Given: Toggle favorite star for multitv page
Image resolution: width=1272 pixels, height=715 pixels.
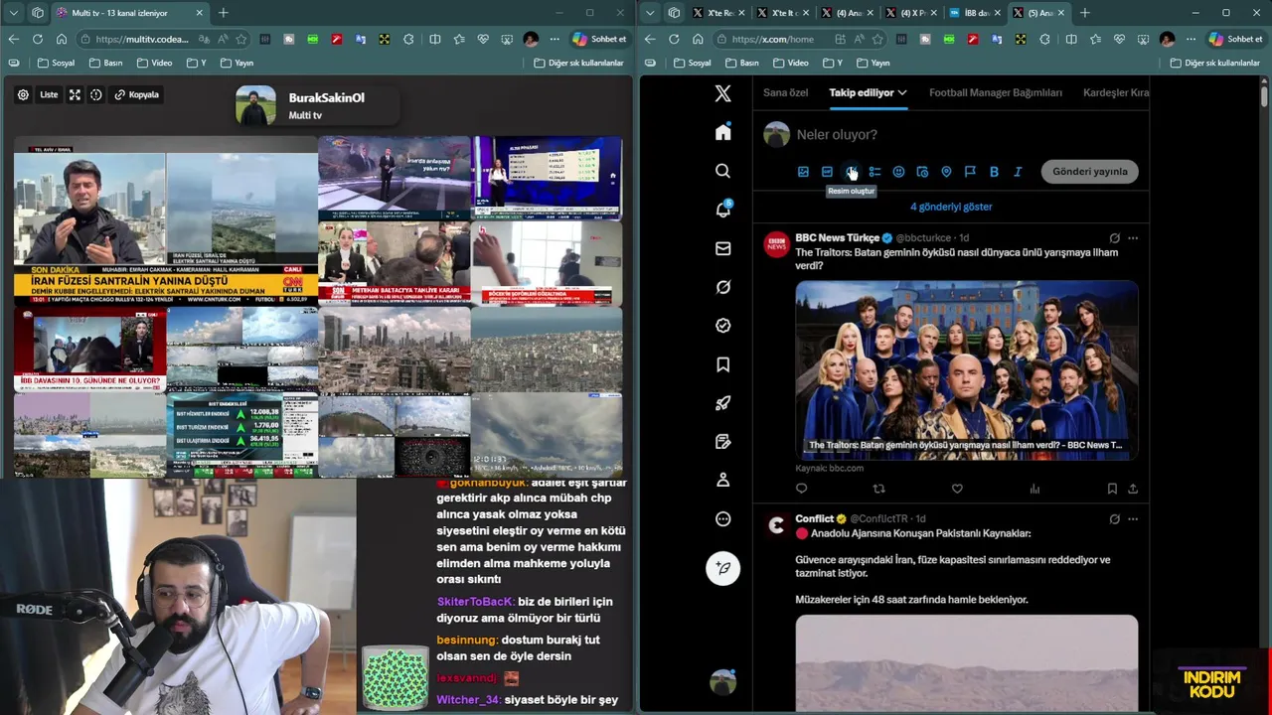Looking at the screenshot, I should click(240, 39).
